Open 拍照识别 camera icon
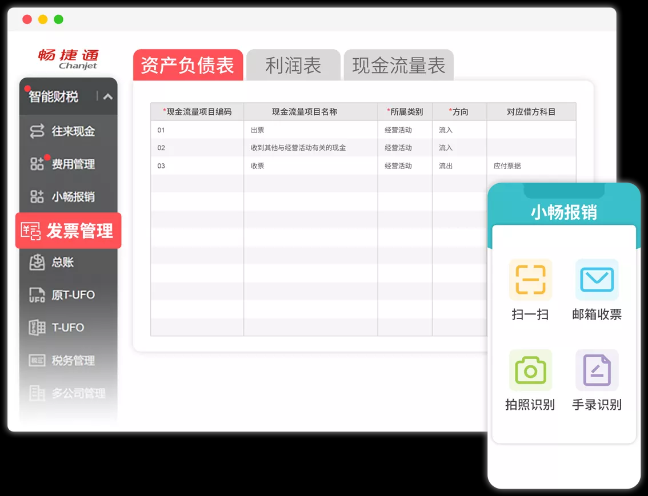 pyautogui.click(x=530, y=370)
